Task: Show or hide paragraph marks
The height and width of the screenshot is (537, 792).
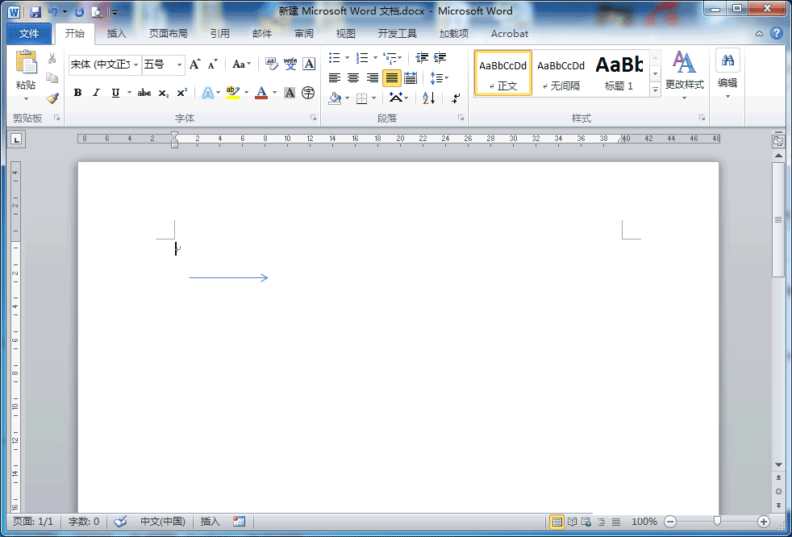Action: coord(456,98)
